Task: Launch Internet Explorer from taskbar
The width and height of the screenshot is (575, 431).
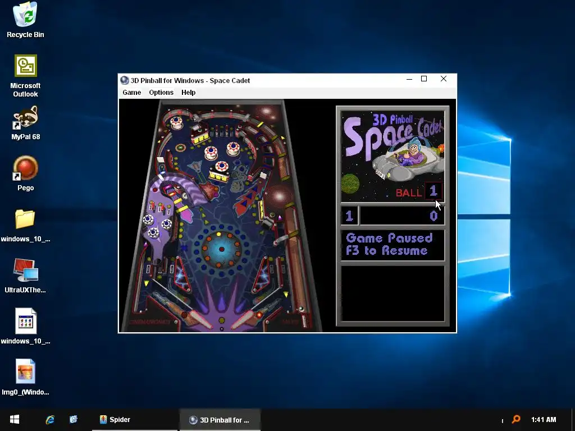Action: 50,420
